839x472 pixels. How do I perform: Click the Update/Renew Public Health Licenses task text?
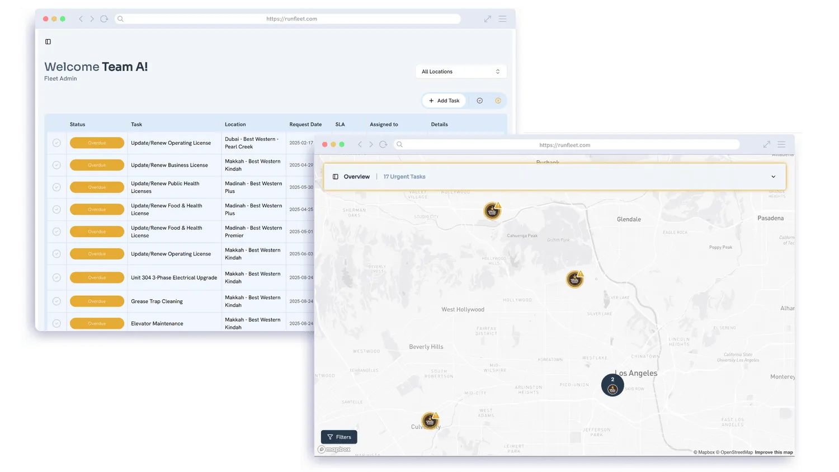pyautogui.click(x=165, y=187)
